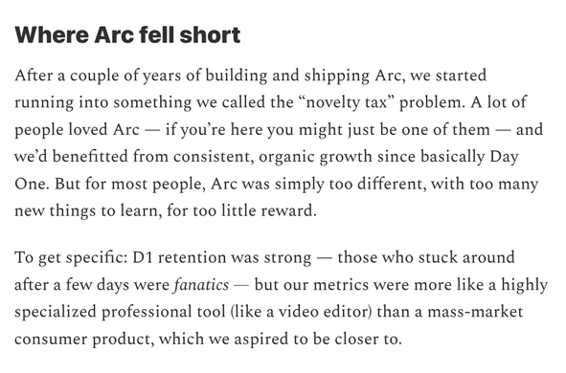Click the phrase 'video editor' in parentheses
The image size is (566, 373).
(323, 312)
